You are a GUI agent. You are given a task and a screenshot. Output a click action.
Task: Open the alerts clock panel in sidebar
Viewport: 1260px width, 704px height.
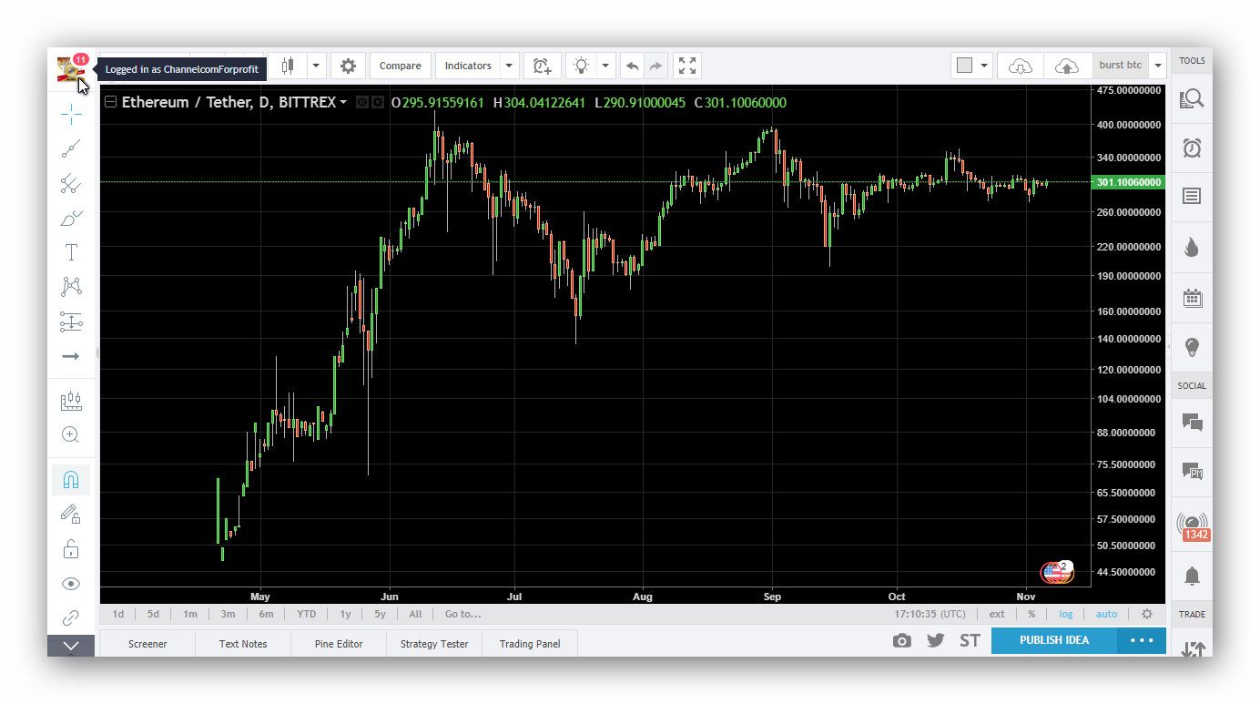pyautogui.click(x=1192, y=148)
